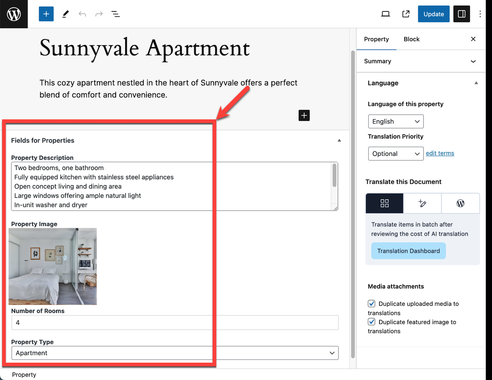Open the English language dropdown
This screenshot has height=380, width=492.
point(395,121)
